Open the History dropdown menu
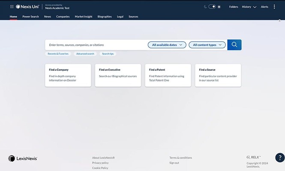 point(249,7)
